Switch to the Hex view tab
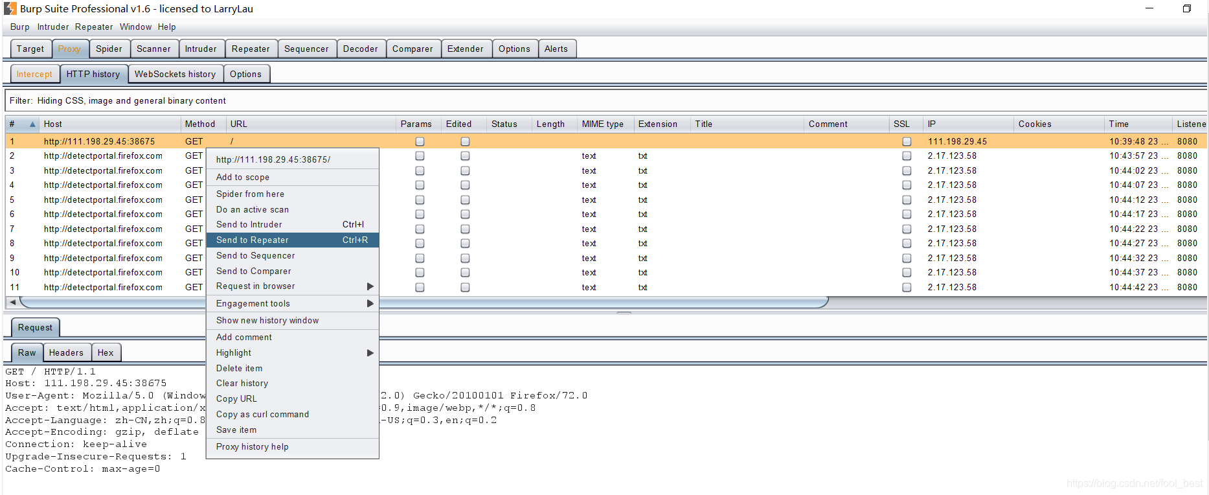1209x495 pixels. (106, 353)
